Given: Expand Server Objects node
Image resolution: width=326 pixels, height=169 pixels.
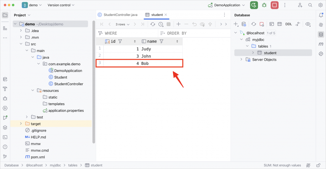Looking at the screenshot, I should 241,59.
